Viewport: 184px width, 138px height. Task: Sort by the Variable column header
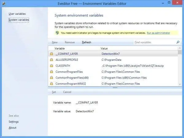[59, 48]
